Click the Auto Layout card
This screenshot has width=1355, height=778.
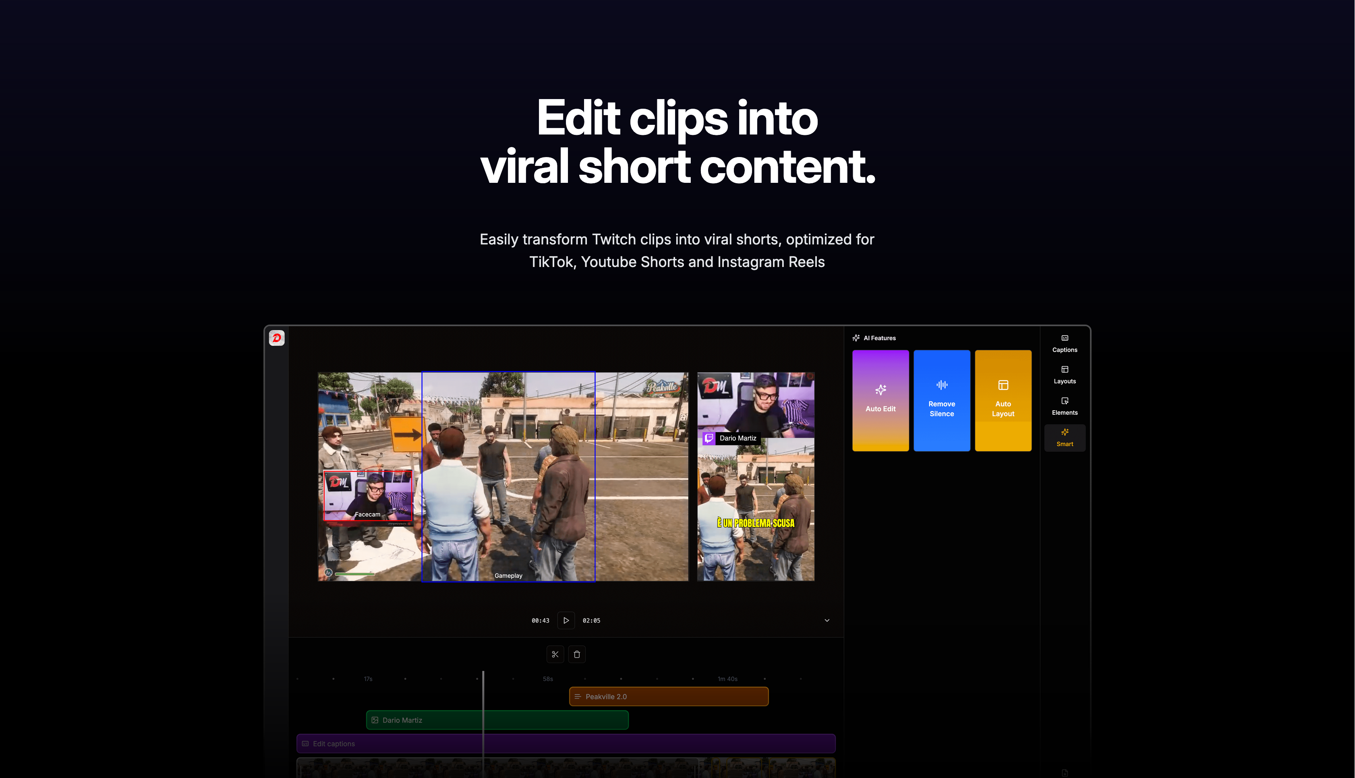coord(1003,400)
